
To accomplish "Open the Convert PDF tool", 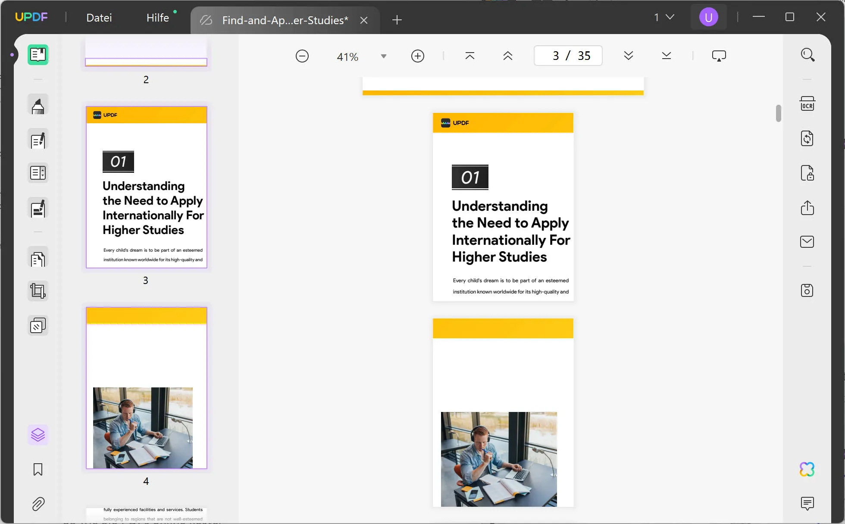I will pos(807,138).
